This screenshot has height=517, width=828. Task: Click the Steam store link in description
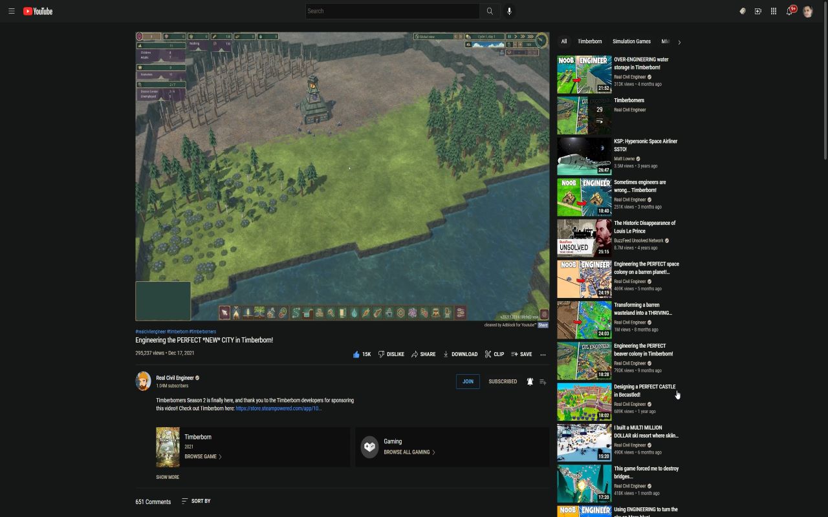278,408
